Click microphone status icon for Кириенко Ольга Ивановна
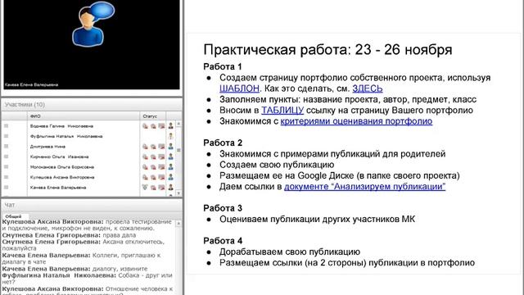Screen dimensions: 524x295 tap(146, 157)
